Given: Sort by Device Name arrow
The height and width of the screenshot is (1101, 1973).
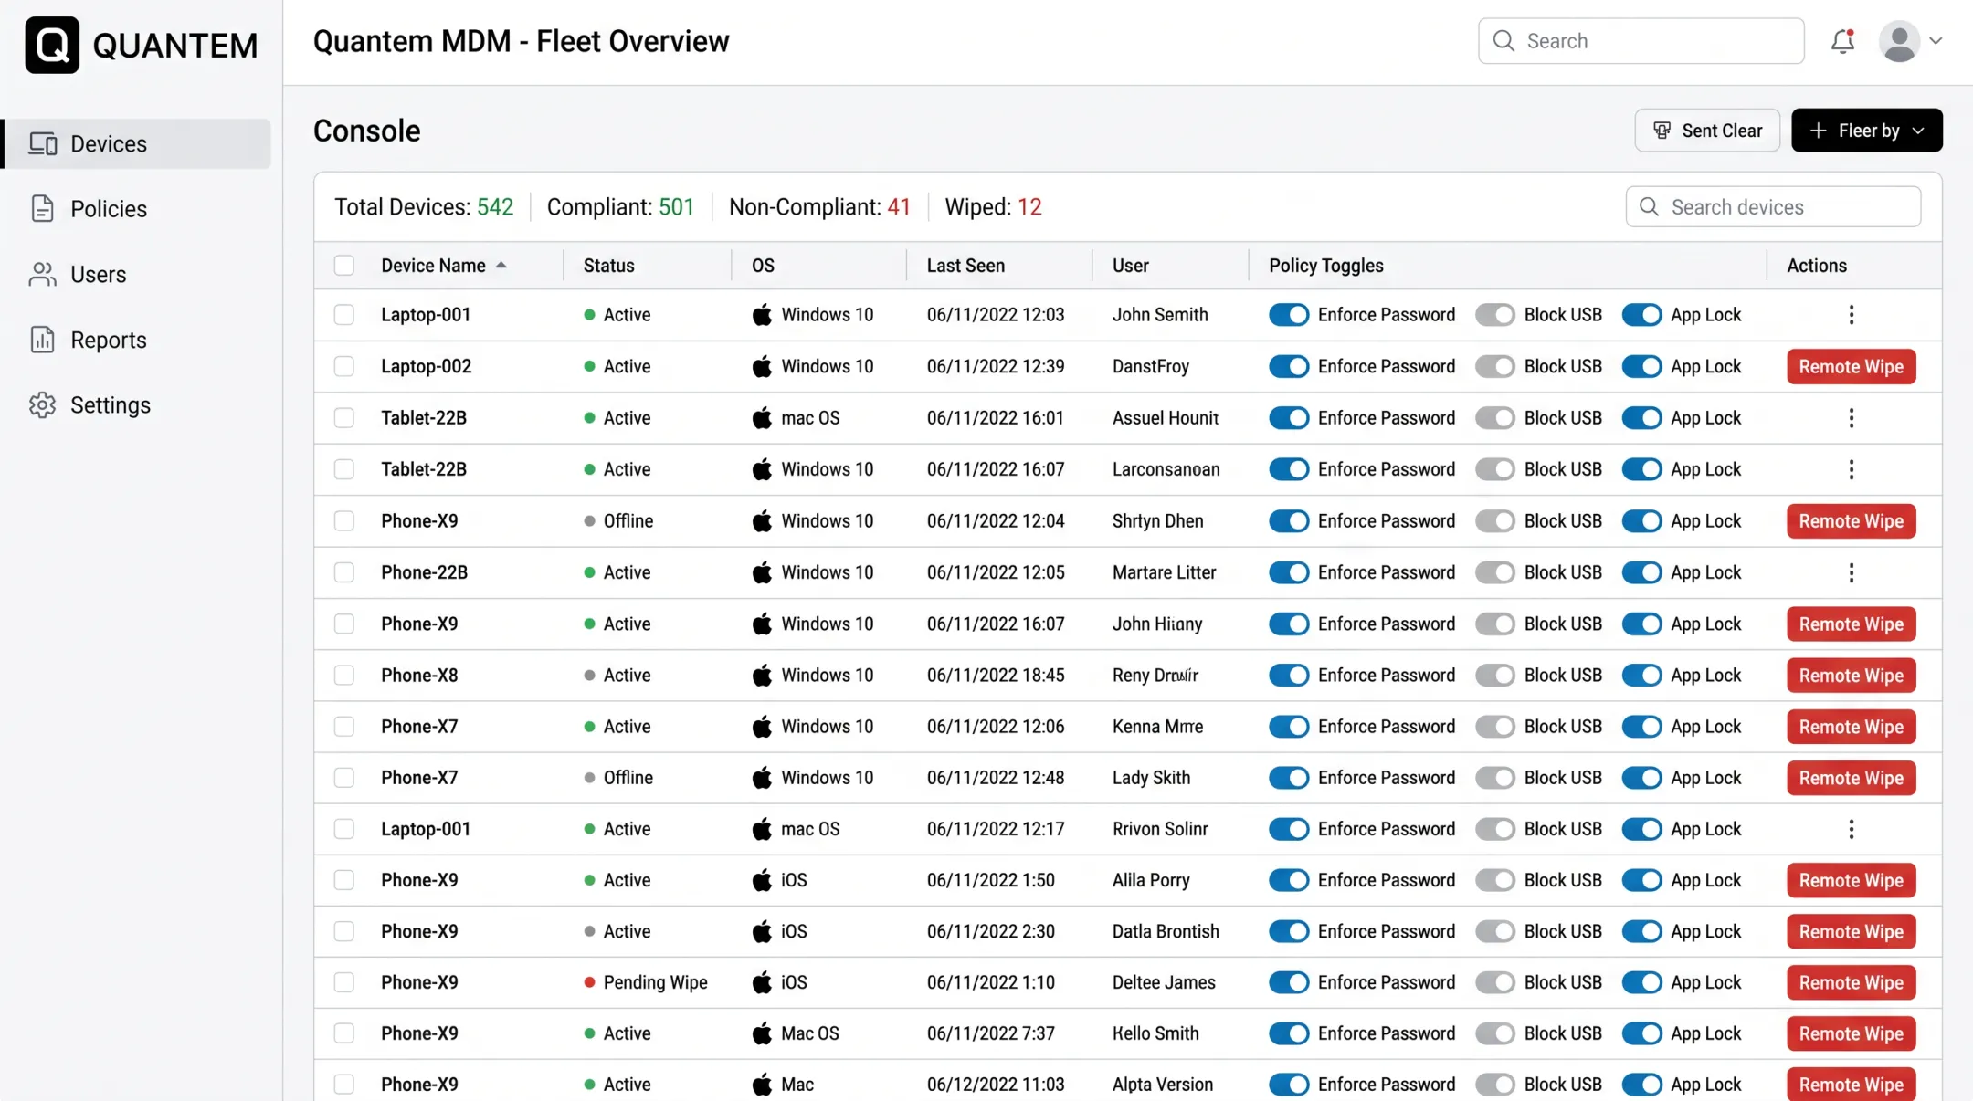Looking at the screenshot, I should tap(501, 266).
